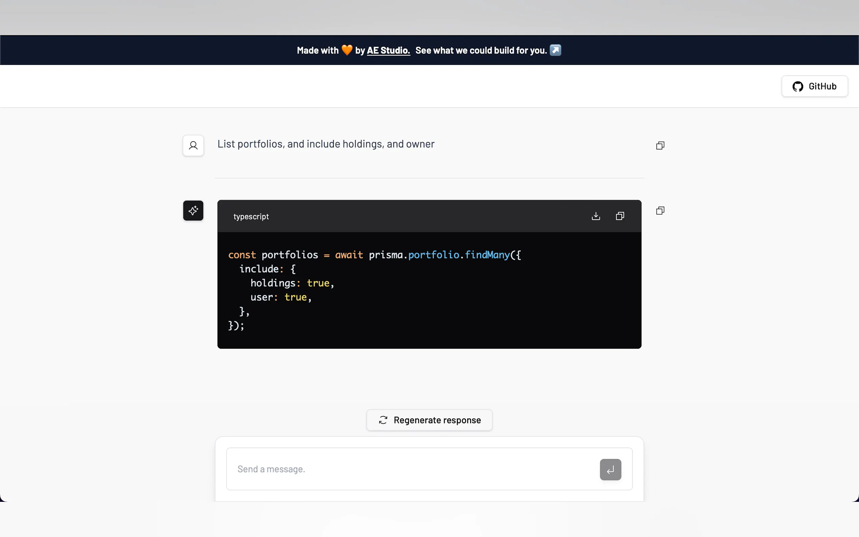Open the GitHub repository button
This screenshot has height=537, width=859.
tap(814, 86)
